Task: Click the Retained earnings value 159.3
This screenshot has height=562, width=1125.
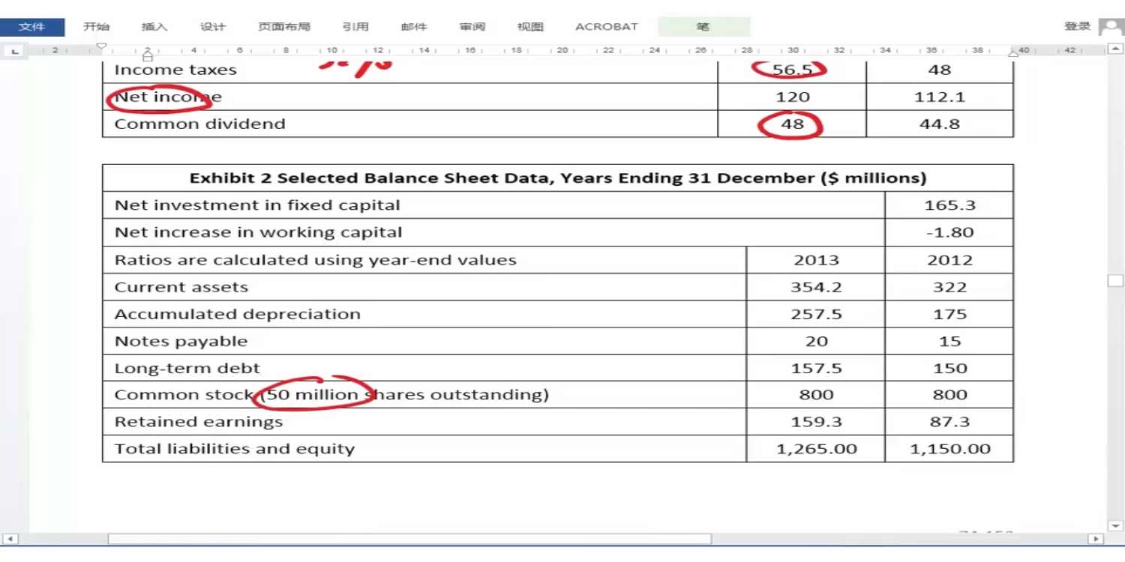Action: (x=816, y=422)
